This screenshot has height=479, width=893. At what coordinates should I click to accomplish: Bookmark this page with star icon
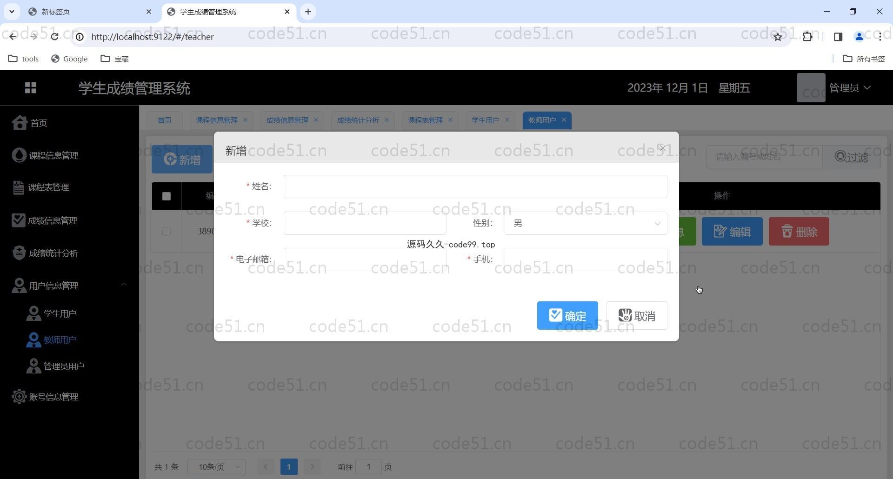(x=778, y=37)
